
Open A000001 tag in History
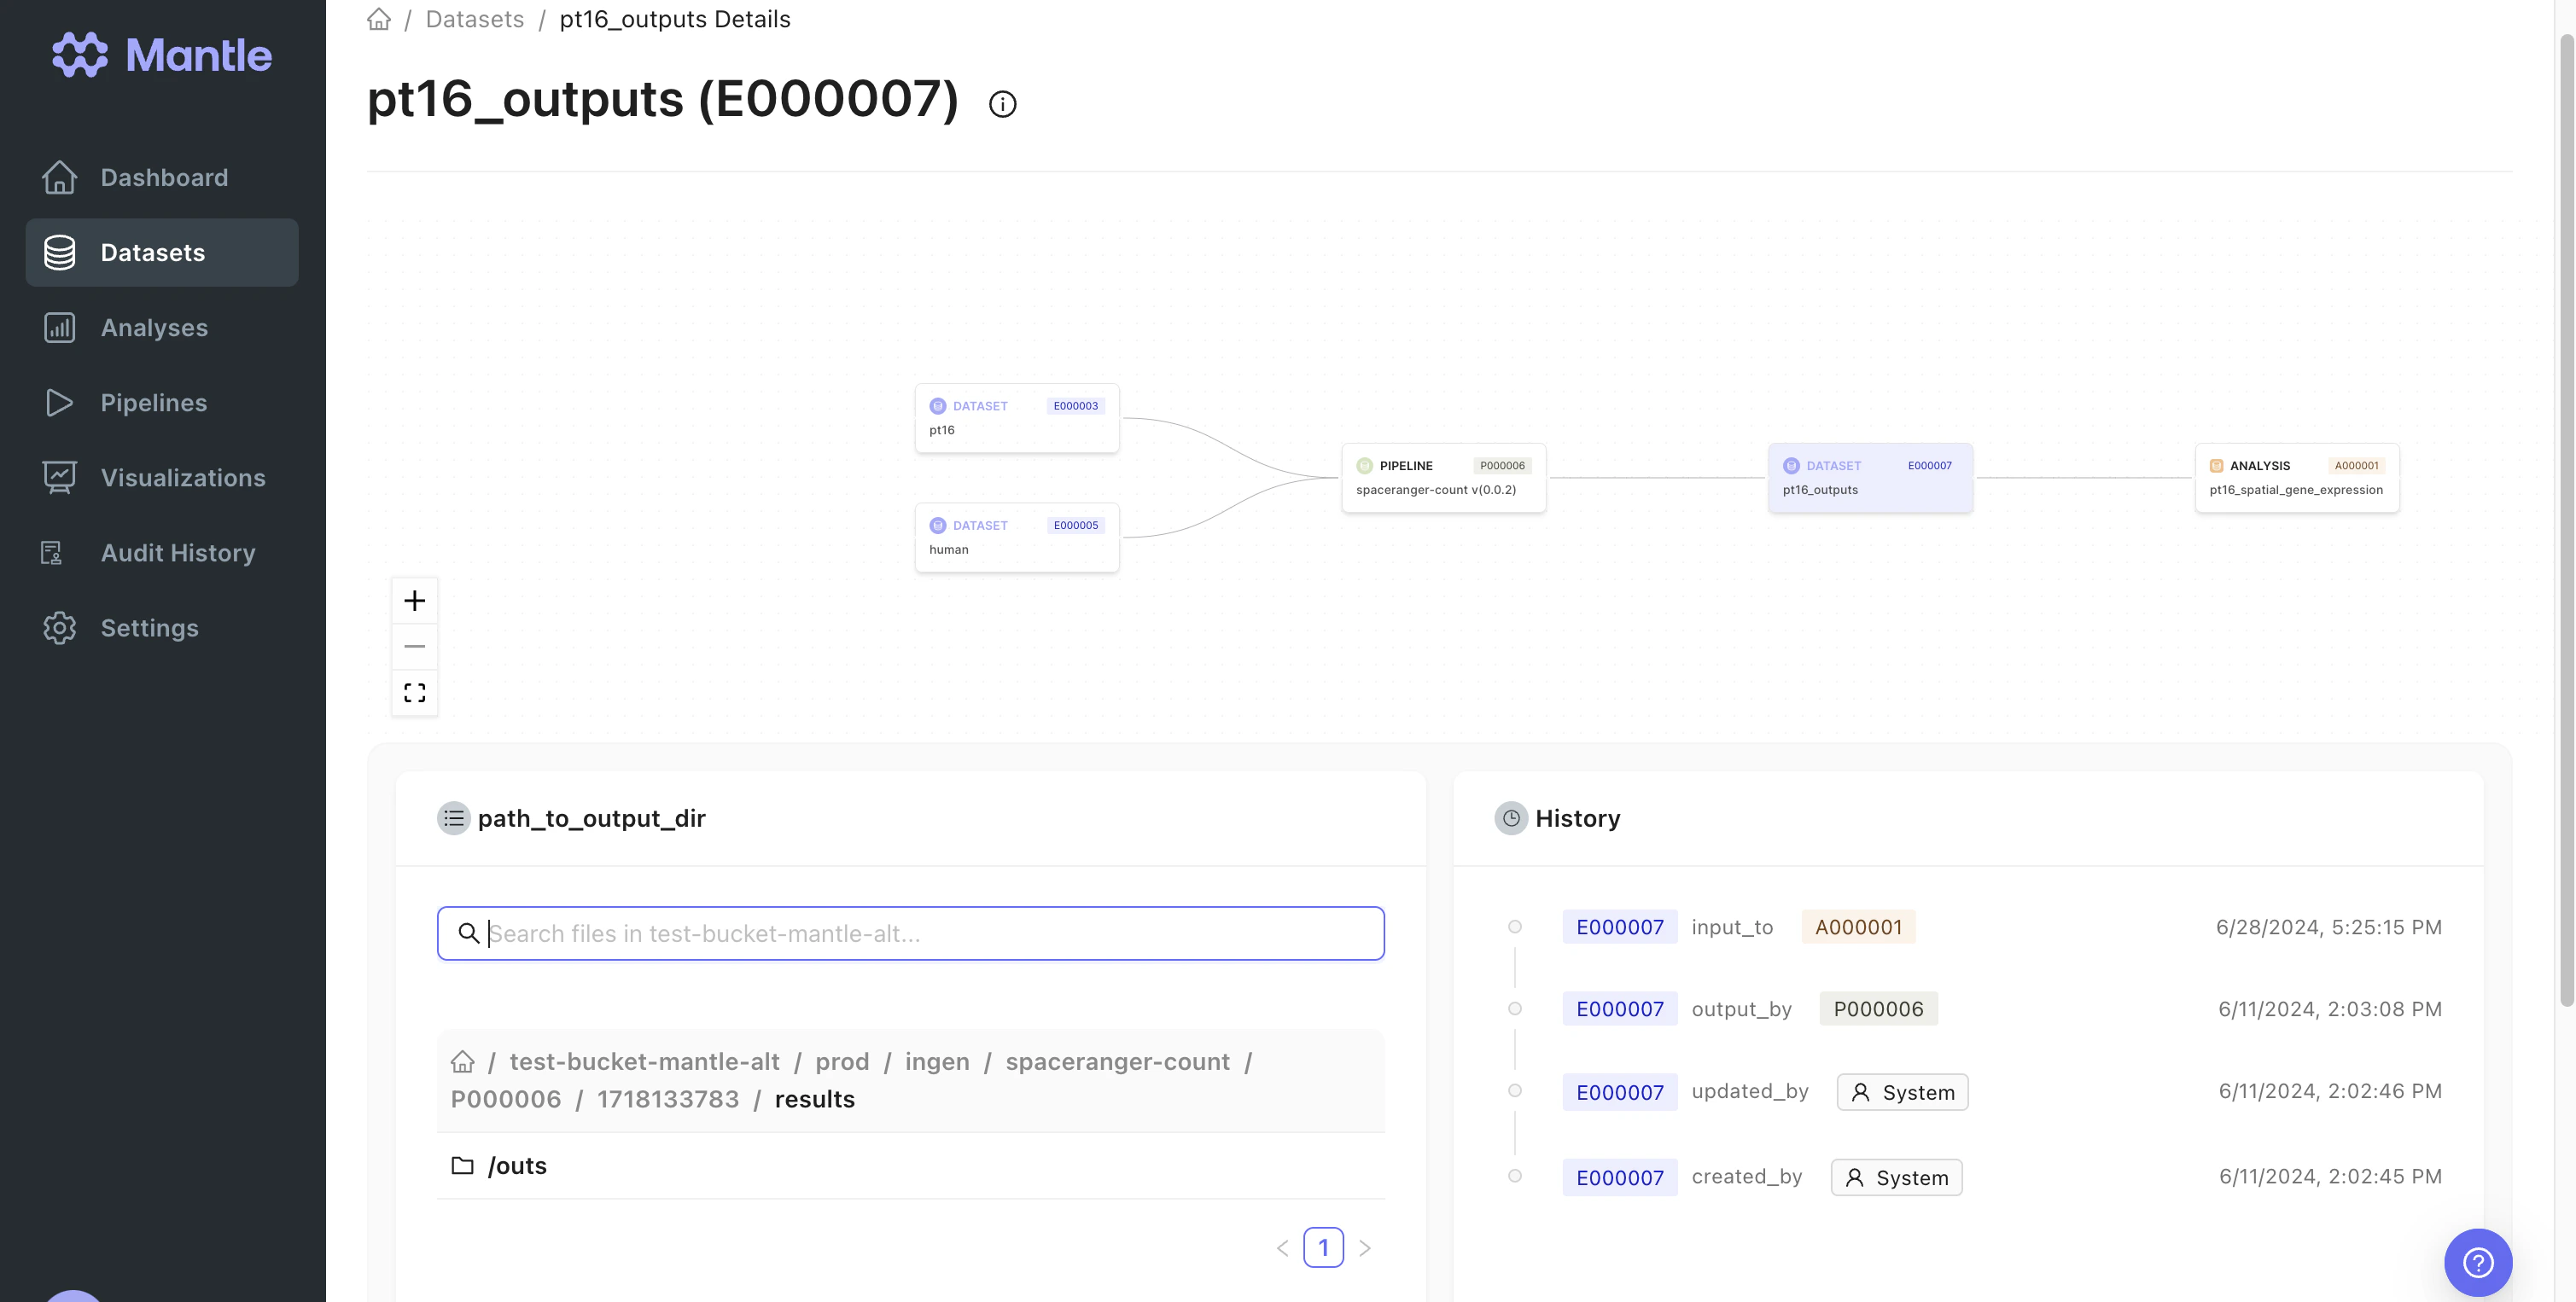1858,927
